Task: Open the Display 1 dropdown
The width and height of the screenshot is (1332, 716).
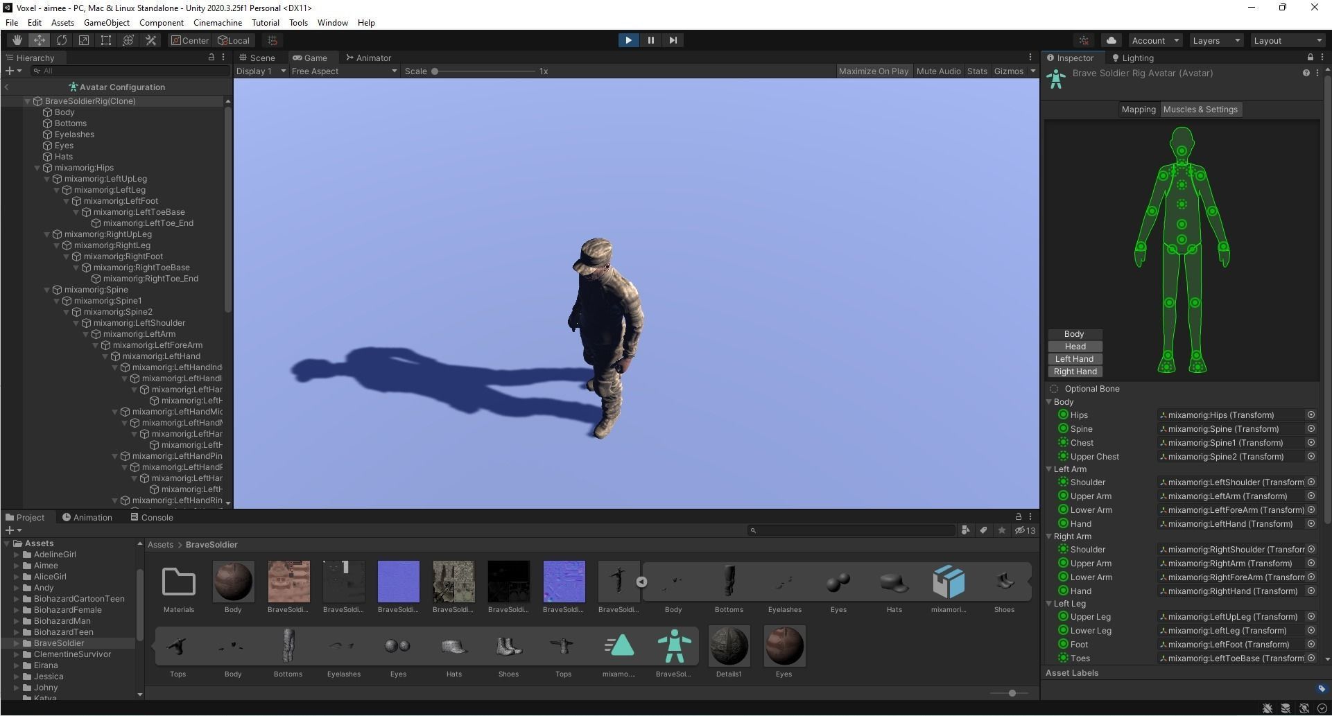Action: point(260,70)
